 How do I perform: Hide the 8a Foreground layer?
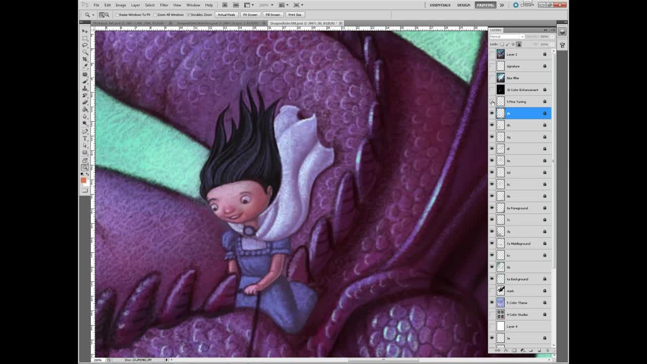492,208
